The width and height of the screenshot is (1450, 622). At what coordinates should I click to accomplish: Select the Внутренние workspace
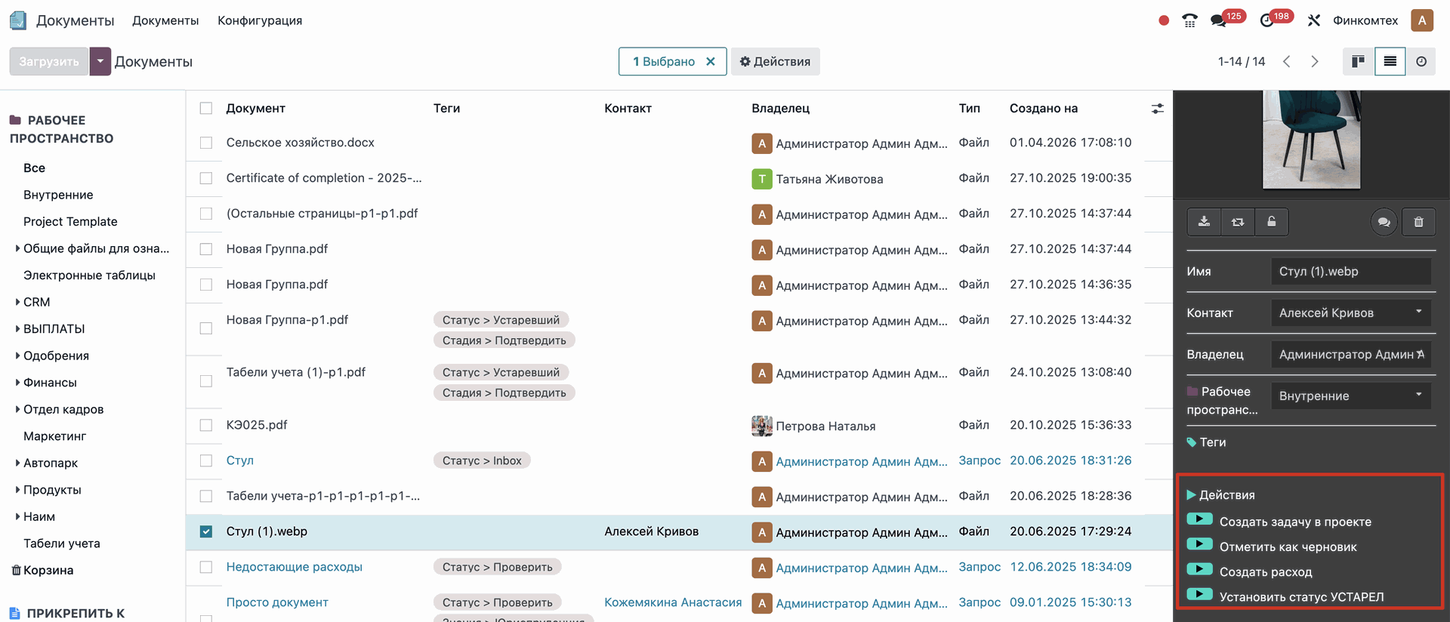coord(58,195)
